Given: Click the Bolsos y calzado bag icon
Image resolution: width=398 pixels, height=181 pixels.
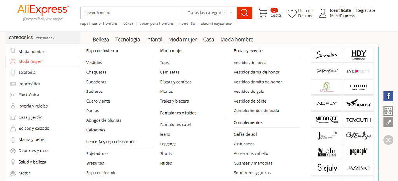Looking at the screenshot, I should click(13, 128).
